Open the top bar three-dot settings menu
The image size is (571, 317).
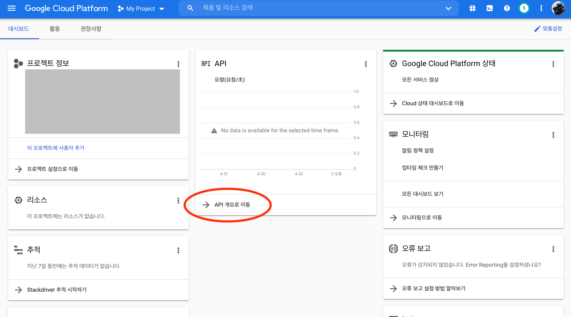click(x=541, y=8)
